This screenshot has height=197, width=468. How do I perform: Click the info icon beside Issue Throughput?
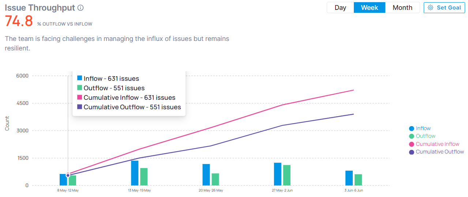[x=81, y=8]
